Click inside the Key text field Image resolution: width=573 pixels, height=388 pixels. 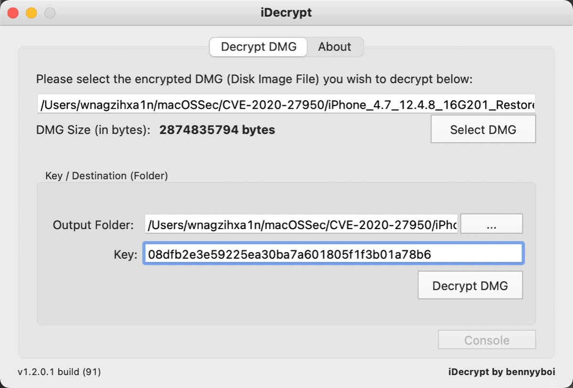coord(333,254)
